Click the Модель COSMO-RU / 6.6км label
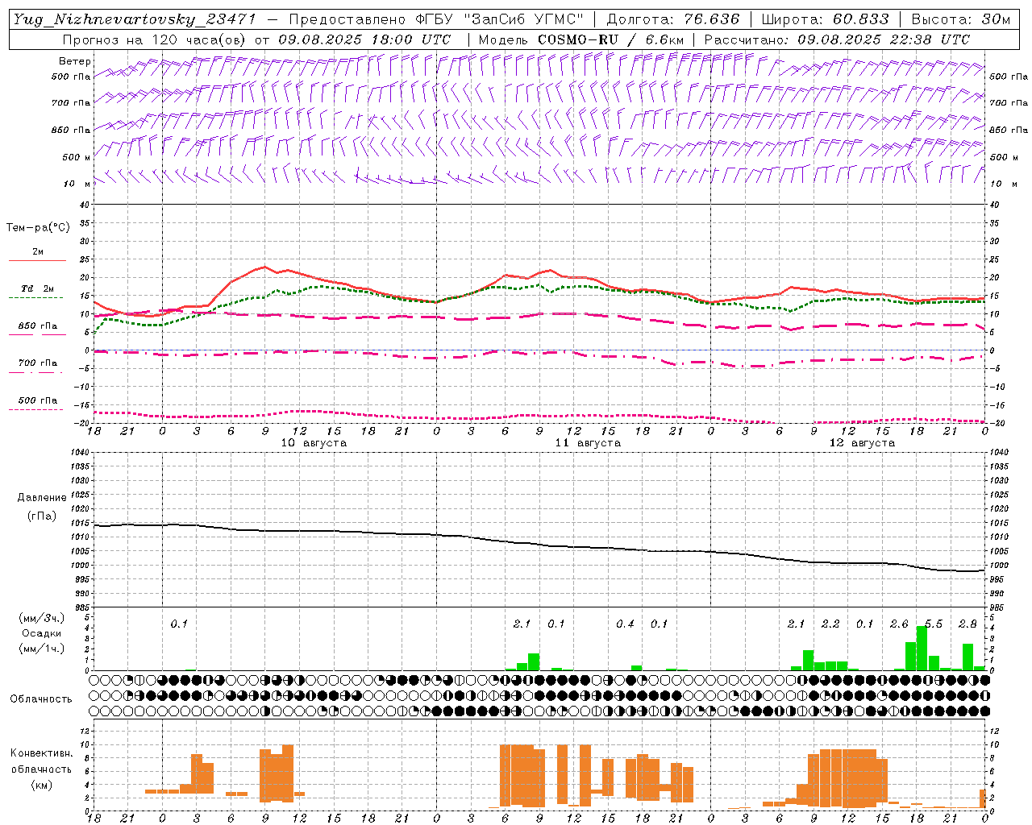Screen dimensions: 1032x825 [x=581, y=39]
